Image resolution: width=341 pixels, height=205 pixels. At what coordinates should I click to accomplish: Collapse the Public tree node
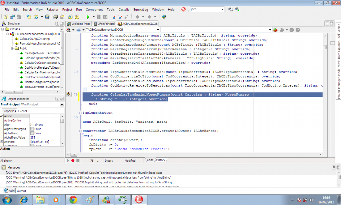tap(12, 48)
